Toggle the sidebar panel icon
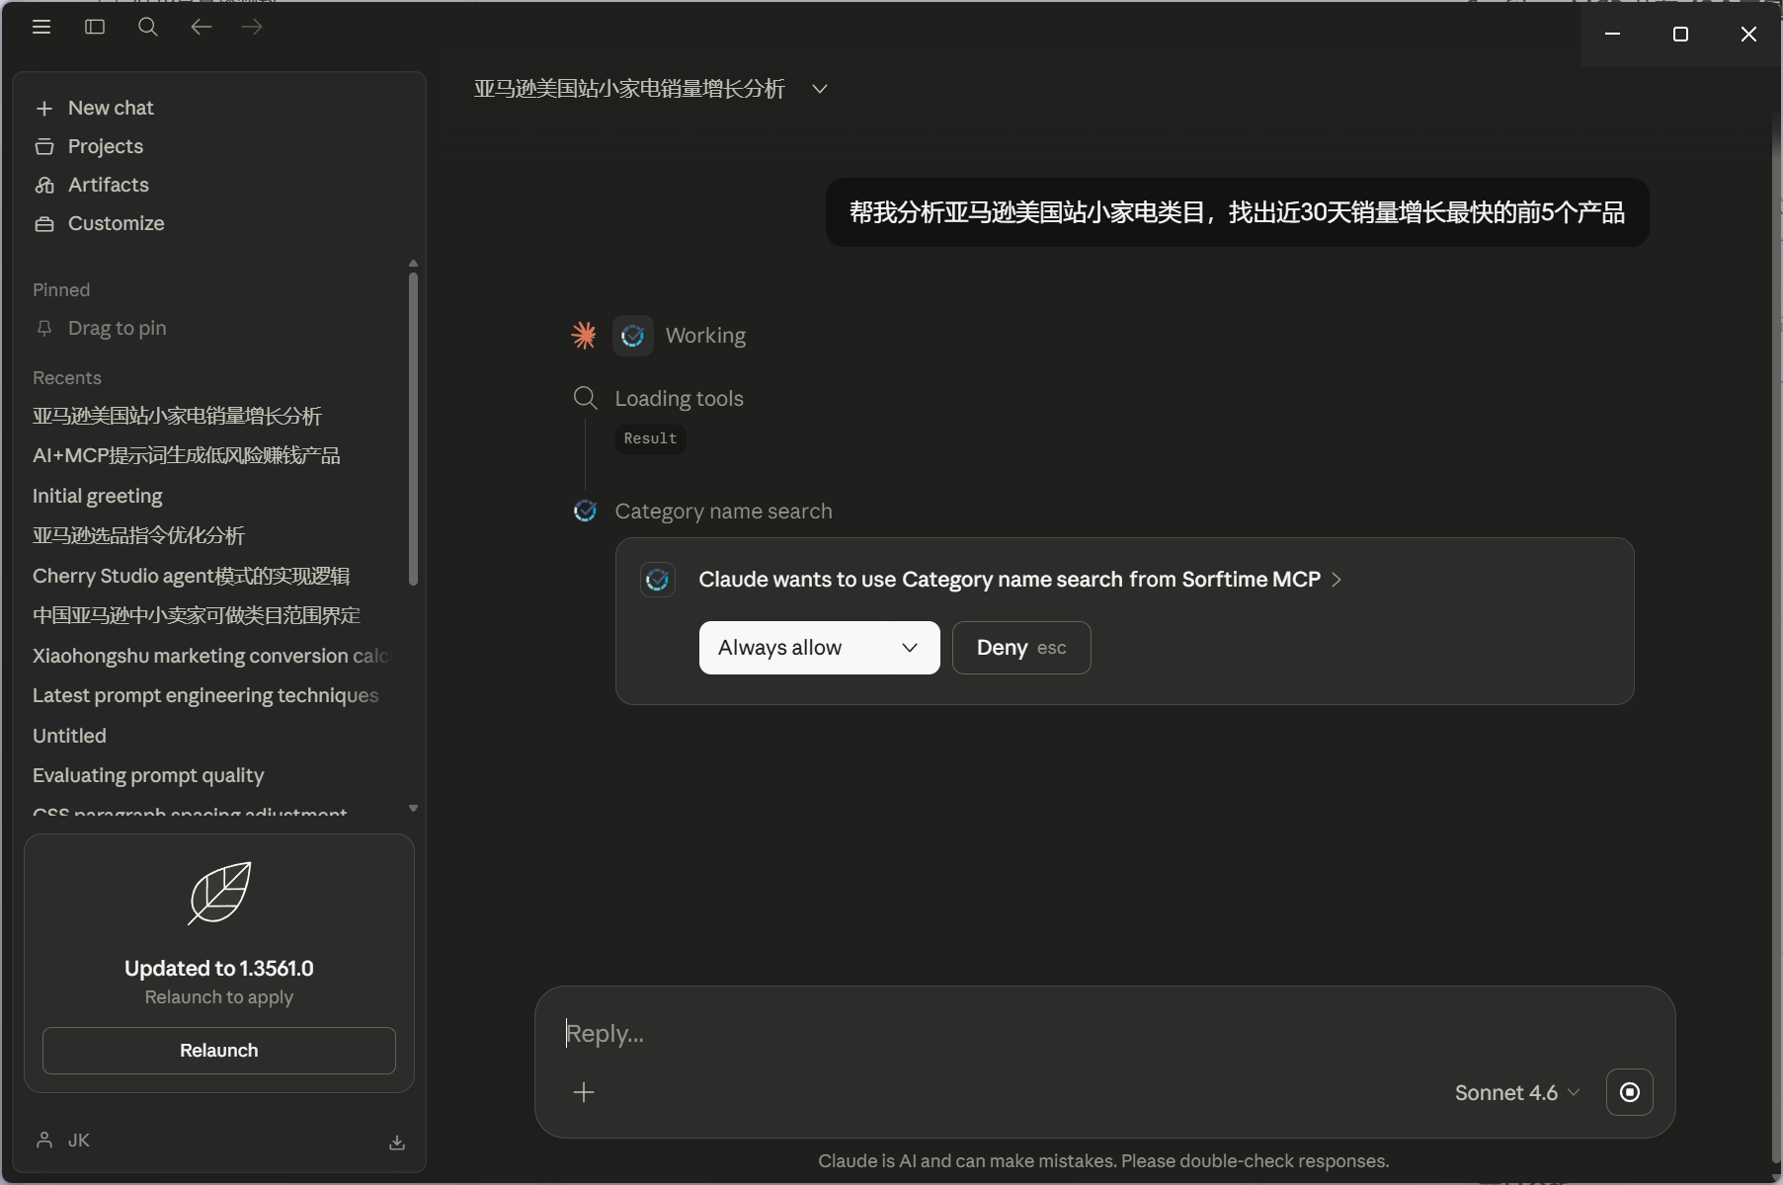This screenshot has height=1185, width=1783. (94, 27)
